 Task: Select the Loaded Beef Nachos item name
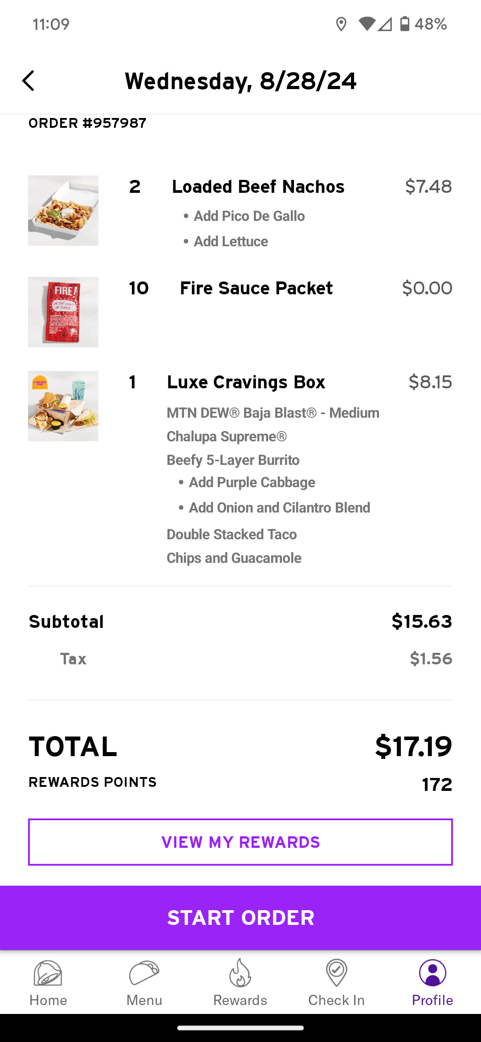pos(258,187)
